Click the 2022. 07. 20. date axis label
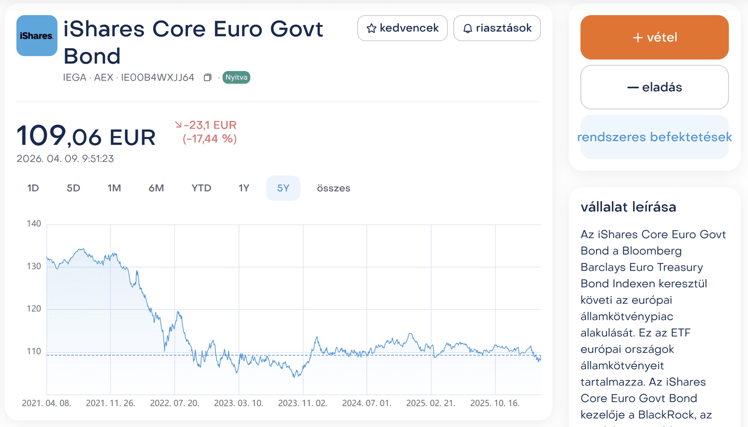Image resolution: width=748 pixels, height=427 pixels. tap(175, 403)
